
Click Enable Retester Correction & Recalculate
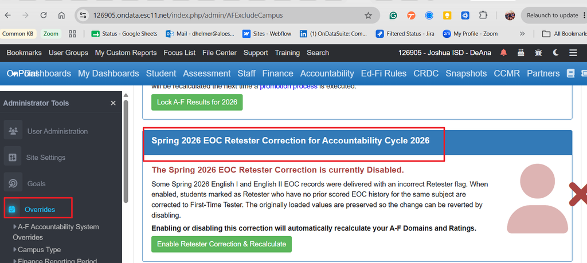pyautogui.click(x=221, y=244)
